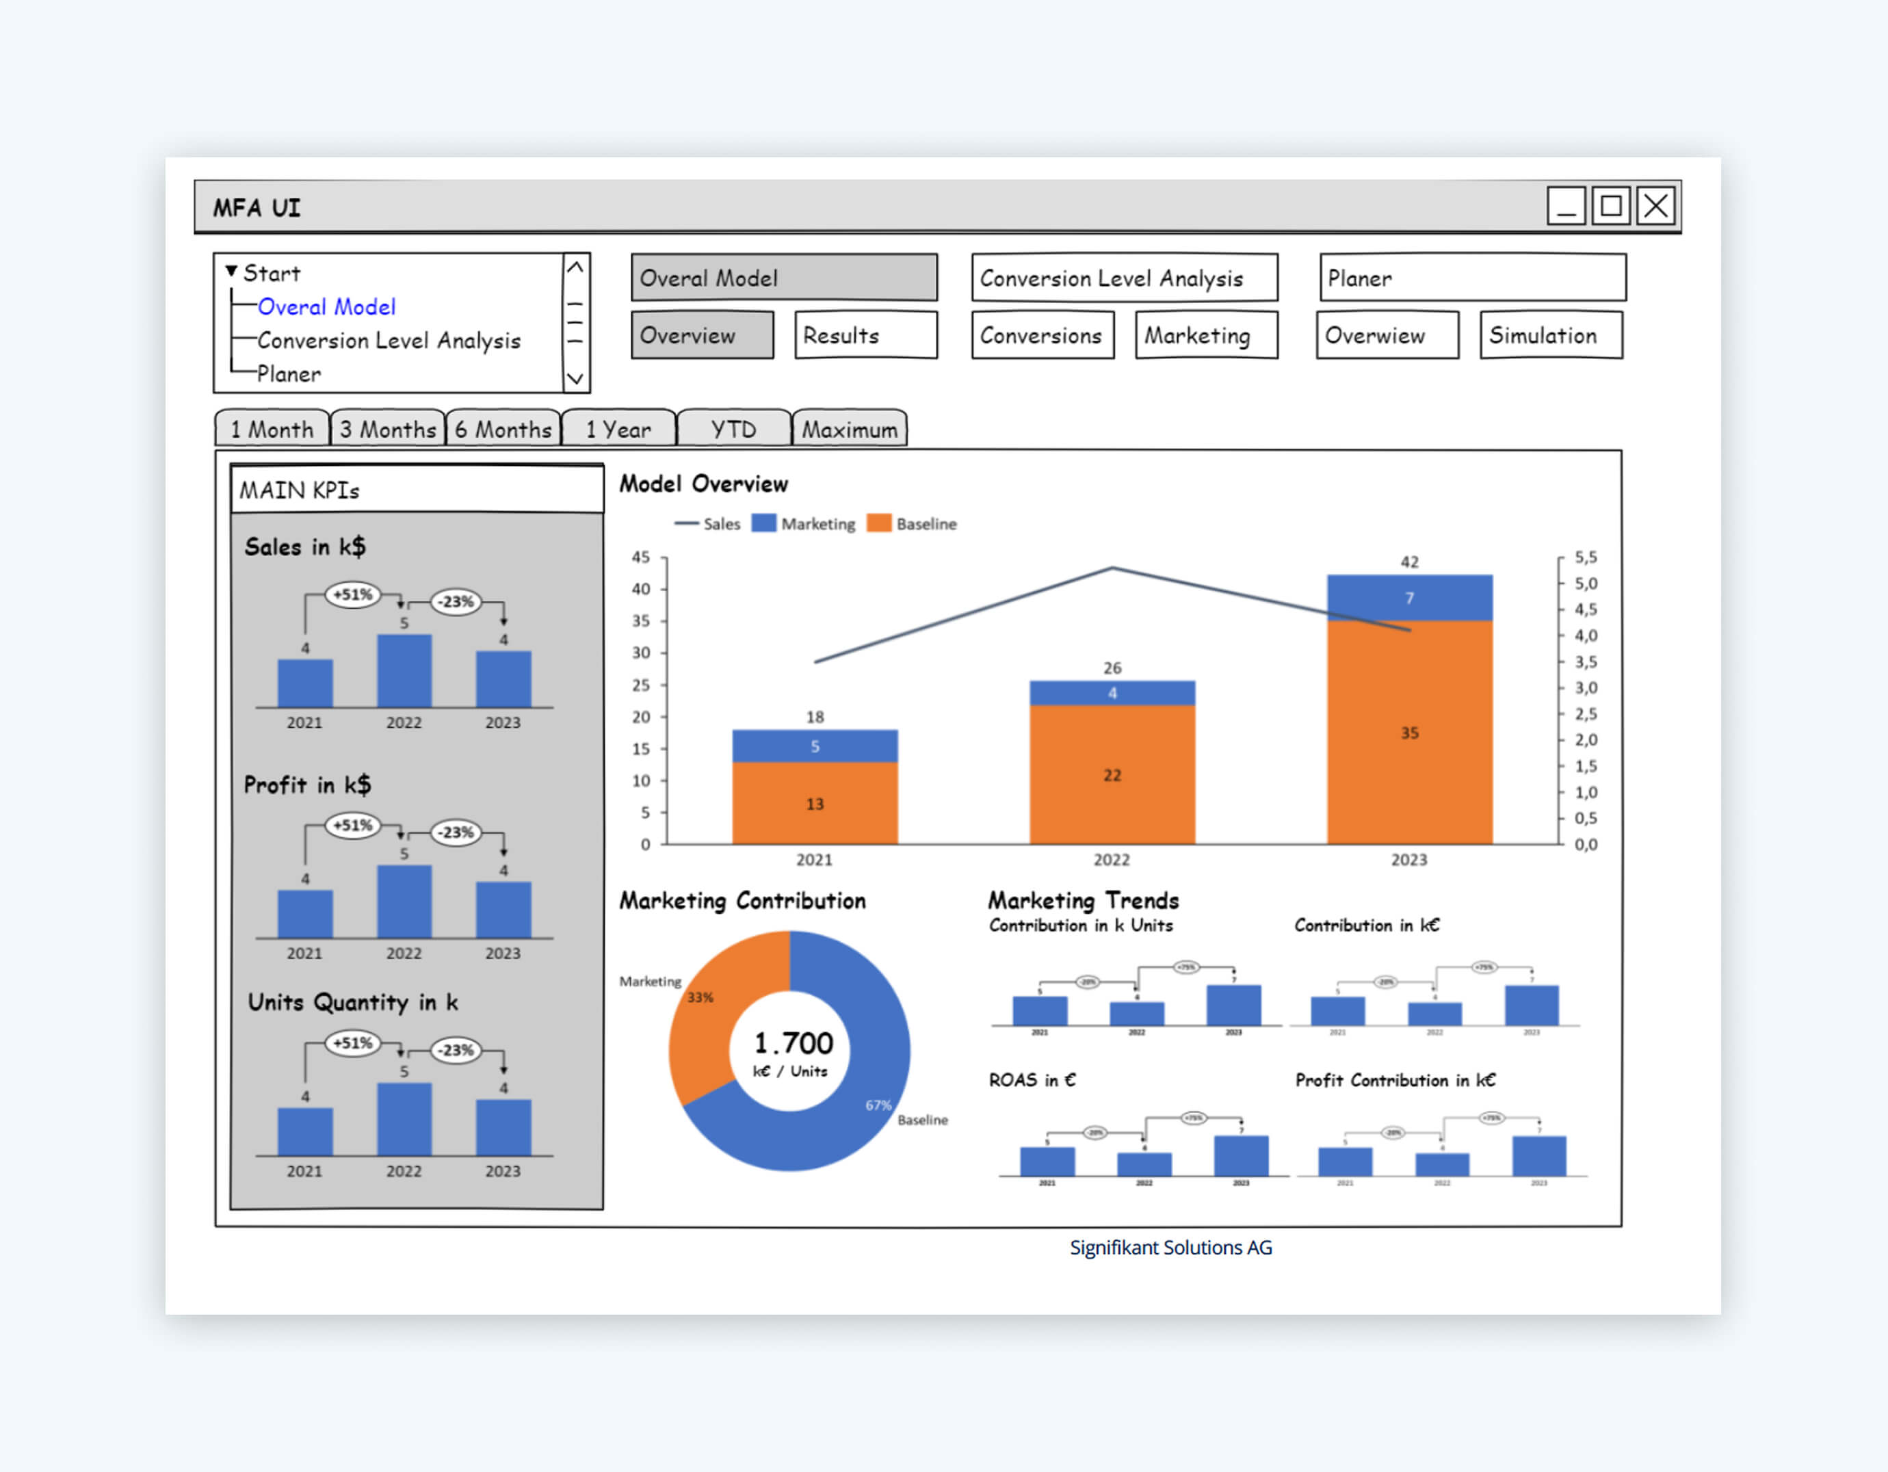The width and height of the screenshot is (1888, 1472).
Task: Open Conversion Level Analysis tree entry
Action: click(388, 341)
